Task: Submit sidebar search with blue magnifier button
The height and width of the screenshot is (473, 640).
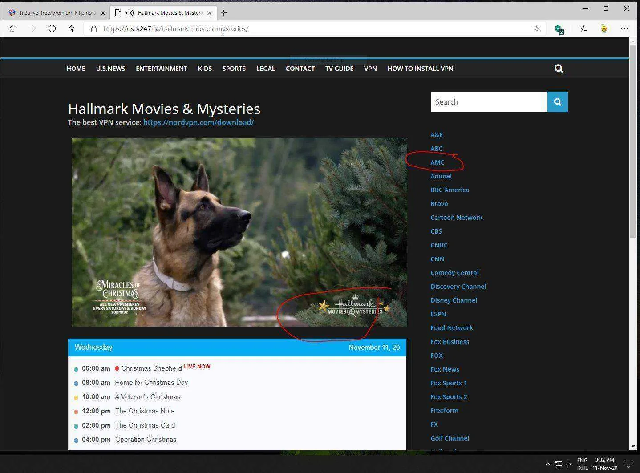Action: (557, 102)
